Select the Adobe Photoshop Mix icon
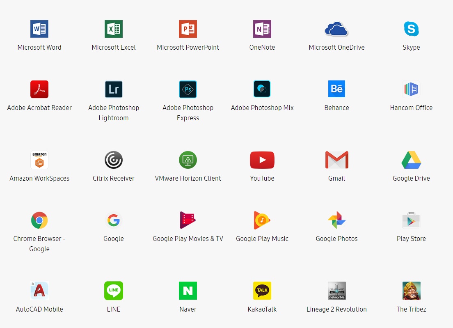 coord(262,89)
